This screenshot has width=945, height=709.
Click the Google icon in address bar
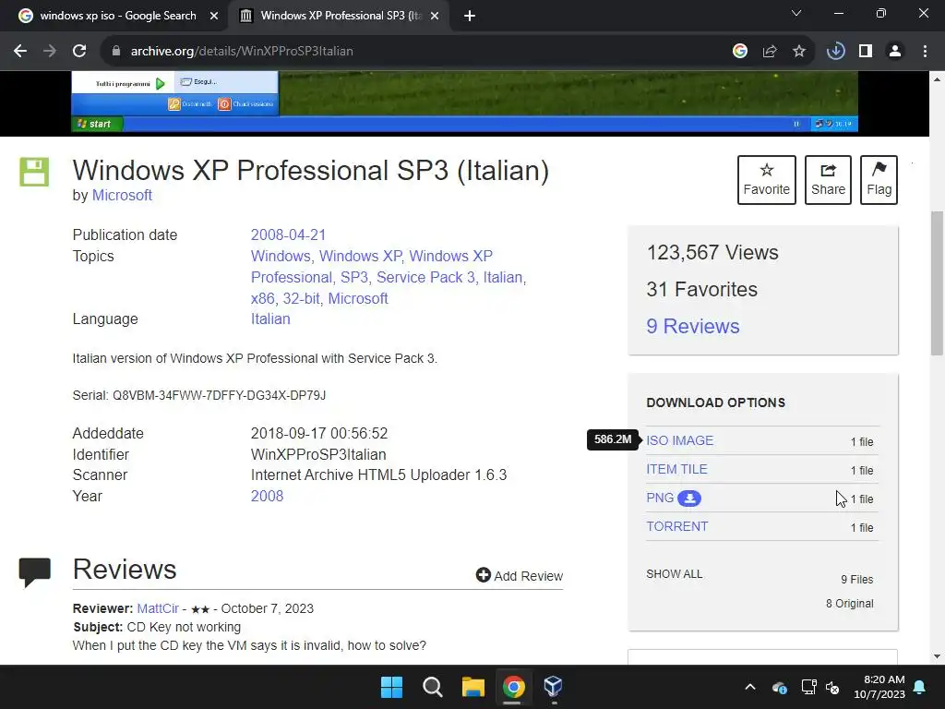(x=740, y=52)
